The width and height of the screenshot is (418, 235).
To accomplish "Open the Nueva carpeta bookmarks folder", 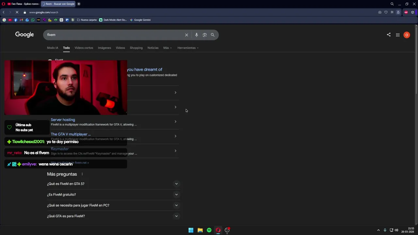I will pyautogui.click(x=87, y=20).
